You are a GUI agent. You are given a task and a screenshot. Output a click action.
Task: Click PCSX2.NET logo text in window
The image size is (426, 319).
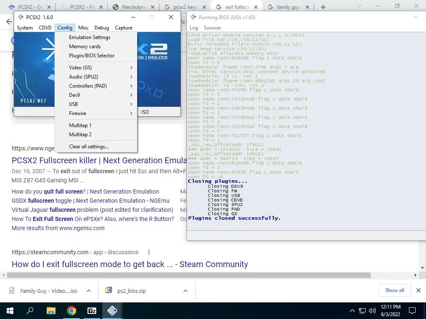coord(33,101)
